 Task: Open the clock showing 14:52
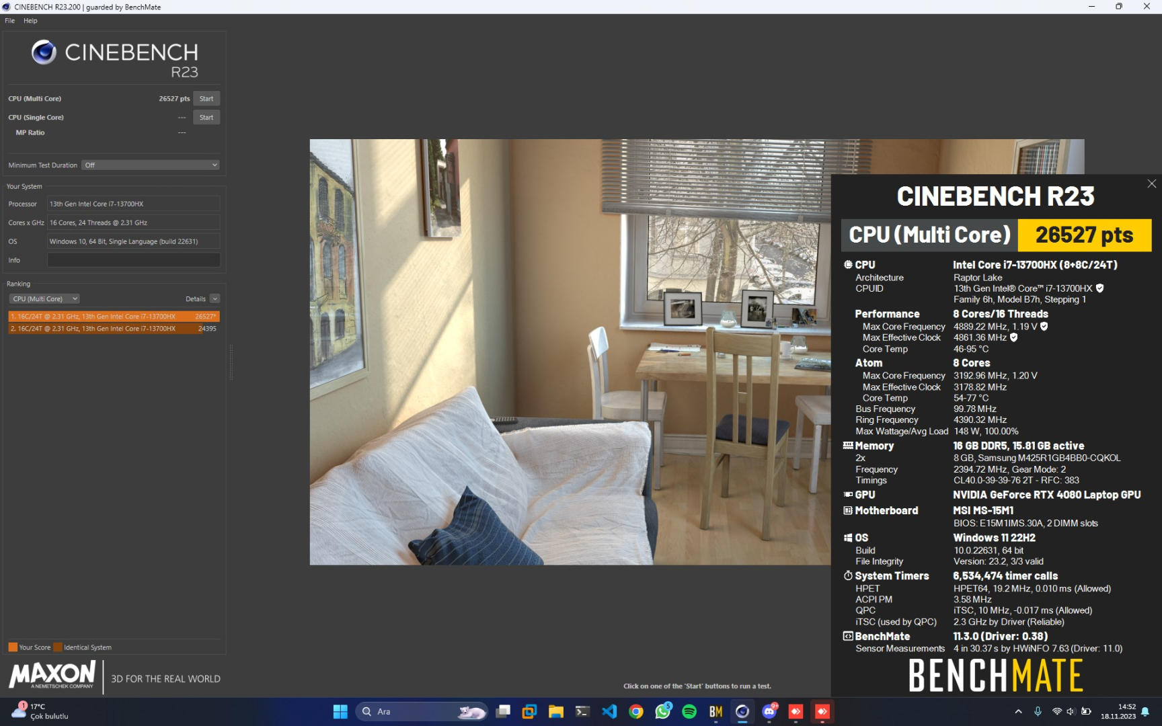coord(1118,711)
